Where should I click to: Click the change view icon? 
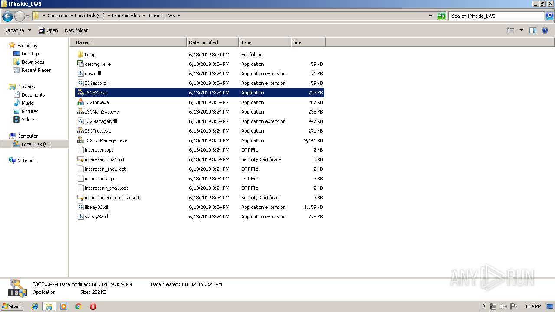pyautogui.click(x=511, y=30)
